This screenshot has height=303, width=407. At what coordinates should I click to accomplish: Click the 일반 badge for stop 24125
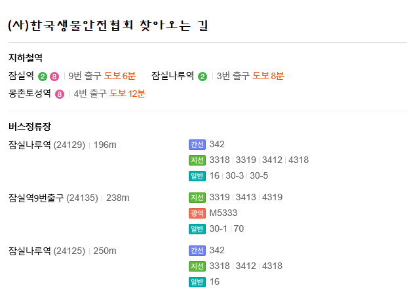[x=197, y=282]
